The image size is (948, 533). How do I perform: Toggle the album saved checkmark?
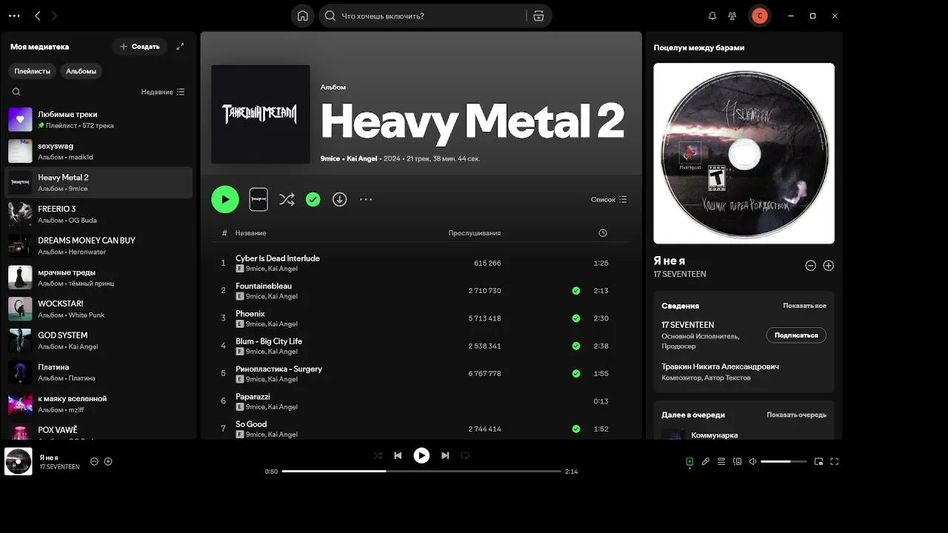point(313,199)
